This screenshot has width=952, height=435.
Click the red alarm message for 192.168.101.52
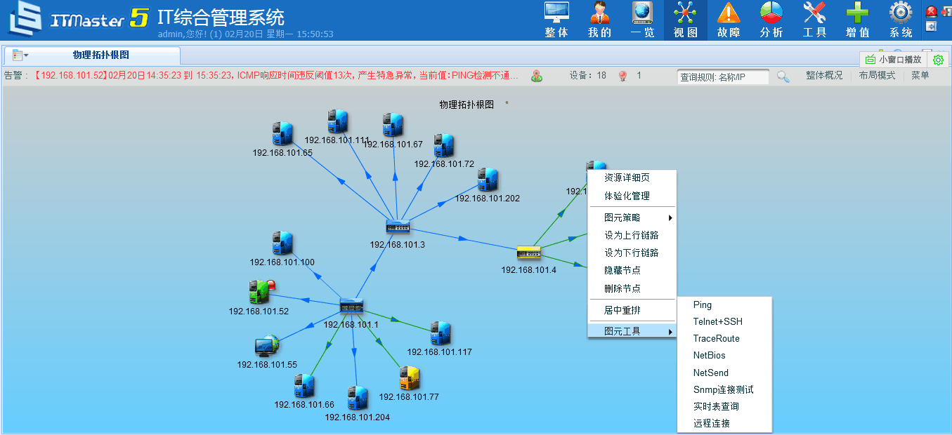pos(275,76)
